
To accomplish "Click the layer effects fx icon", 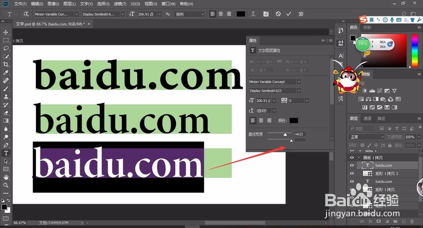I will click(371, 222).
